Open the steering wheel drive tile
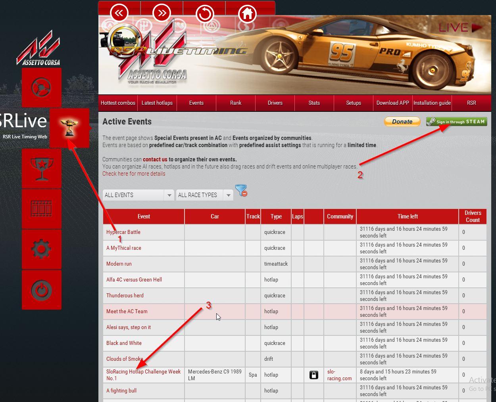The image size is (496, 402). (x=42, y=88)
